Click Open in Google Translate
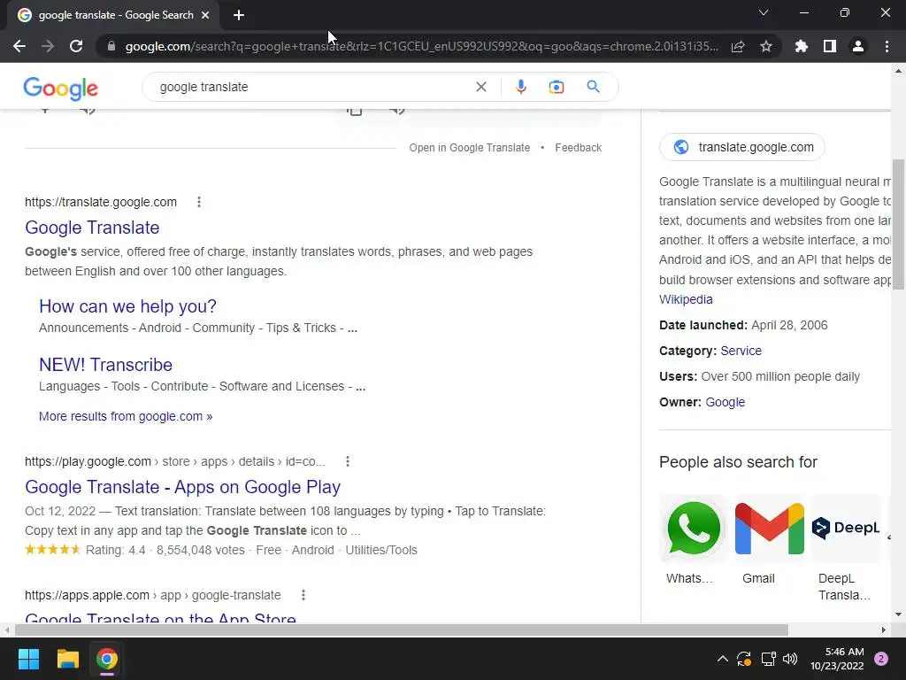The height and width of the screenshot is (680, 906). click(x=469, y=148)
